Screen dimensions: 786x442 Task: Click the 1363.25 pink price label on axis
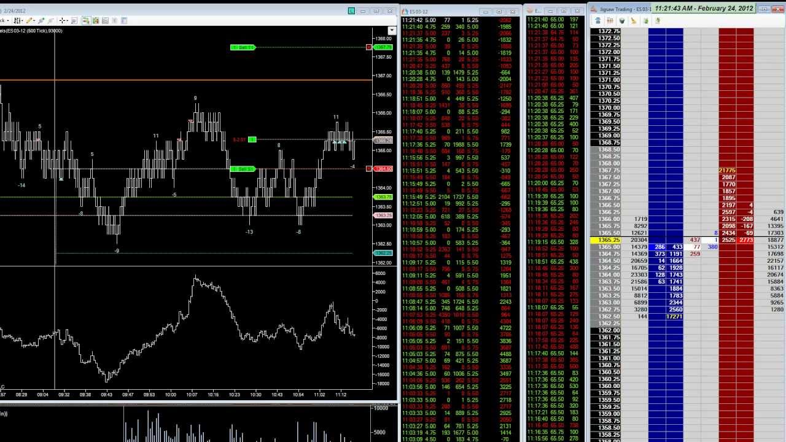[383, 215]
